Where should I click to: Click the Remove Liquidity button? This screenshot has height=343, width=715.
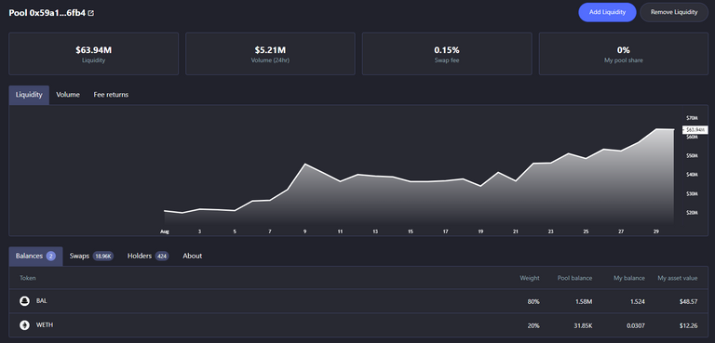point(674,12)
